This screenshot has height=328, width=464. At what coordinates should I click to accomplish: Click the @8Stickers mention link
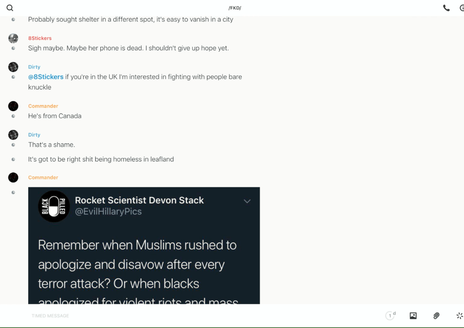pos(46,77)
